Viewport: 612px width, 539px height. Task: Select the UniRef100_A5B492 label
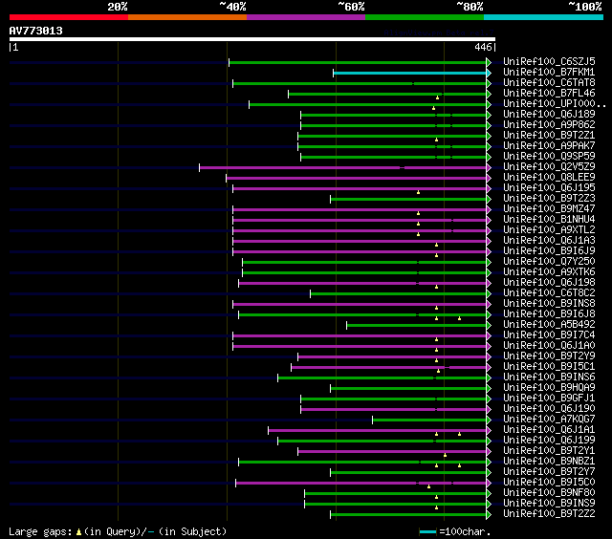pos(549,325)
